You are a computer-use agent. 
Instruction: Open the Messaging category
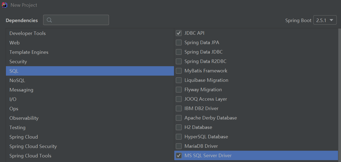coord(90,90)
